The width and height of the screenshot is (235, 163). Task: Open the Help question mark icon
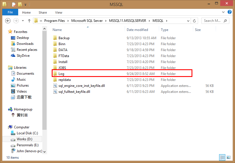pos(229,12)
